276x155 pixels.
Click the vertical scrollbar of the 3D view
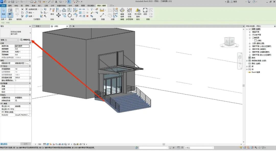[244, 85]
